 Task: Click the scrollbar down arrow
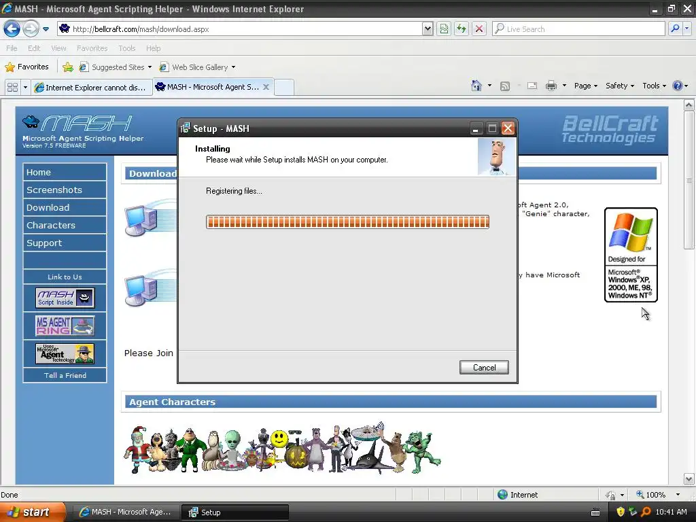(x=689, y=479)
